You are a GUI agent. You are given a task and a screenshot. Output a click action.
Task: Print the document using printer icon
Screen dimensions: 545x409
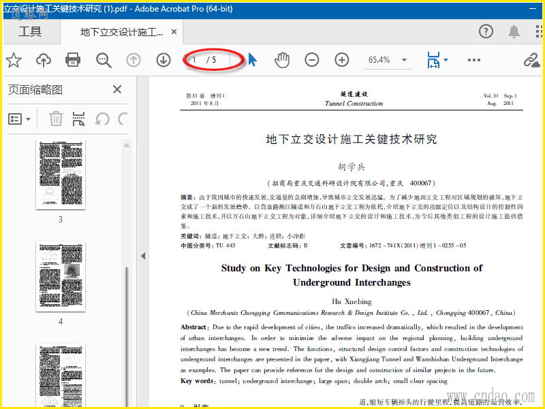[x=73, y=60]
